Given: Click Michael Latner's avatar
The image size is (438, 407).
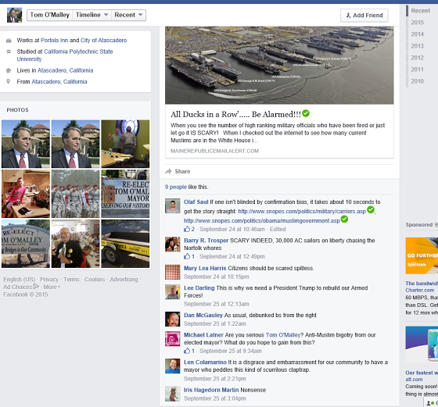Looking at the screenshot, I should tap(172, 339).
